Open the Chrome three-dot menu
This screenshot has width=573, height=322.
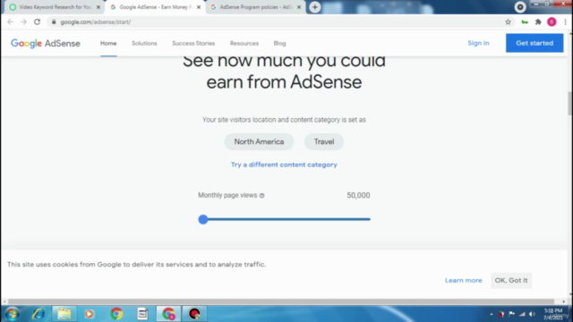tap(565, 21)
